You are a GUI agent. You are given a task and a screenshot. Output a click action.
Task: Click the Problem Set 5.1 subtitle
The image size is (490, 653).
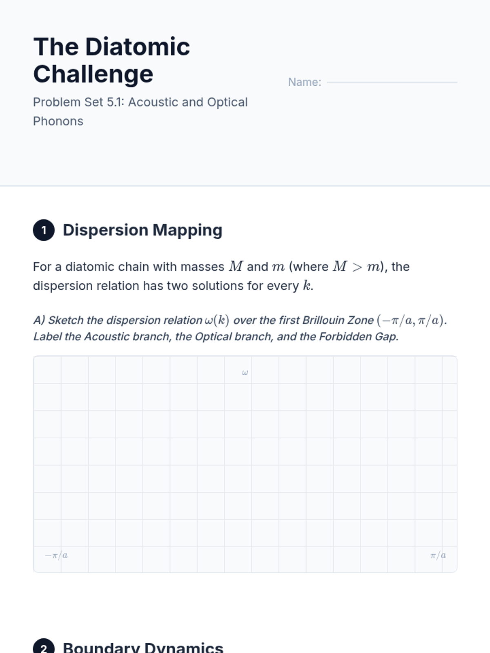coord(140,111)
